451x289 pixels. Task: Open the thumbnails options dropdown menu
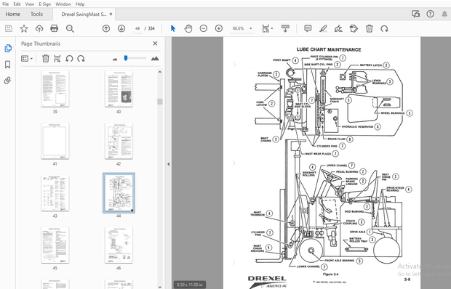pos(27,59)
